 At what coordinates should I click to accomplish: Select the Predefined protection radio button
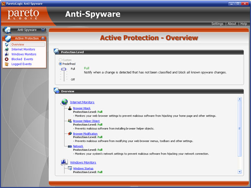point(60,64)
